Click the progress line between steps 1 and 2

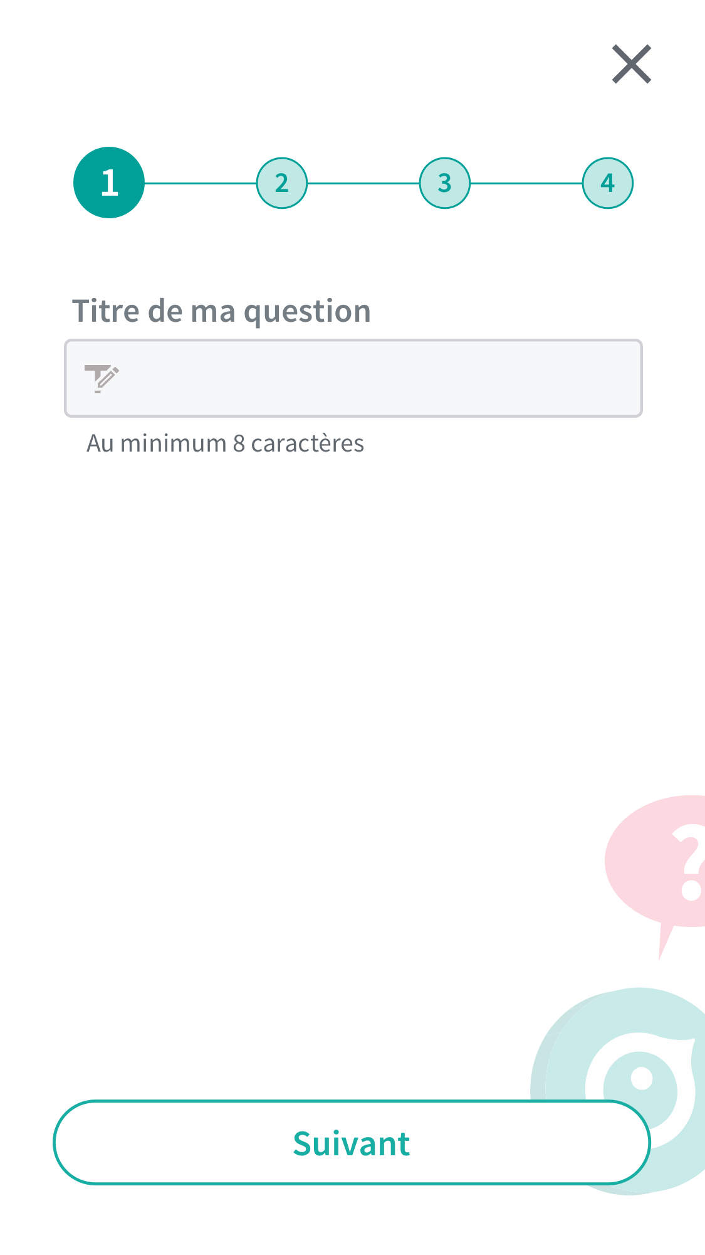[x=201, y=183]
